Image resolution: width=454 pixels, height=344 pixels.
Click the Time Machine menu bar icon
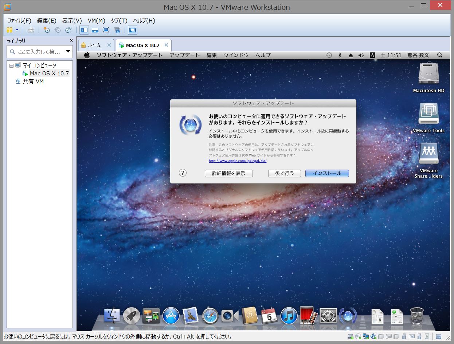(329, 55)
